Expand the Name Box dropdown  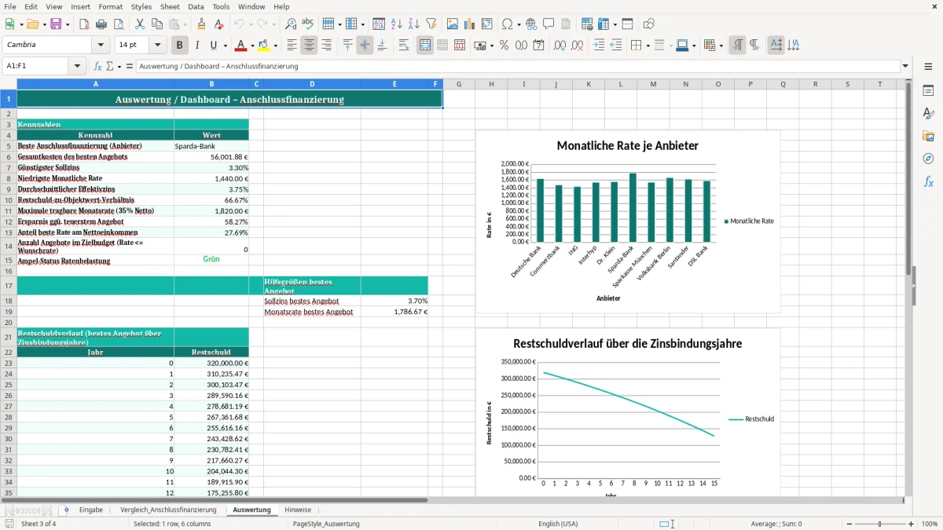[x=78, y=66]
